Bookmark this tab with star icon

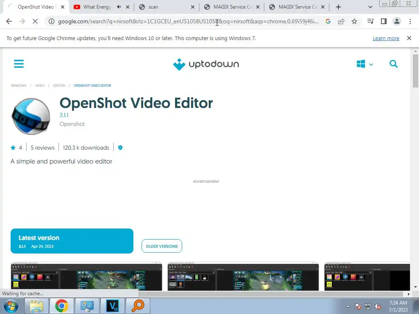coord(354,21)
